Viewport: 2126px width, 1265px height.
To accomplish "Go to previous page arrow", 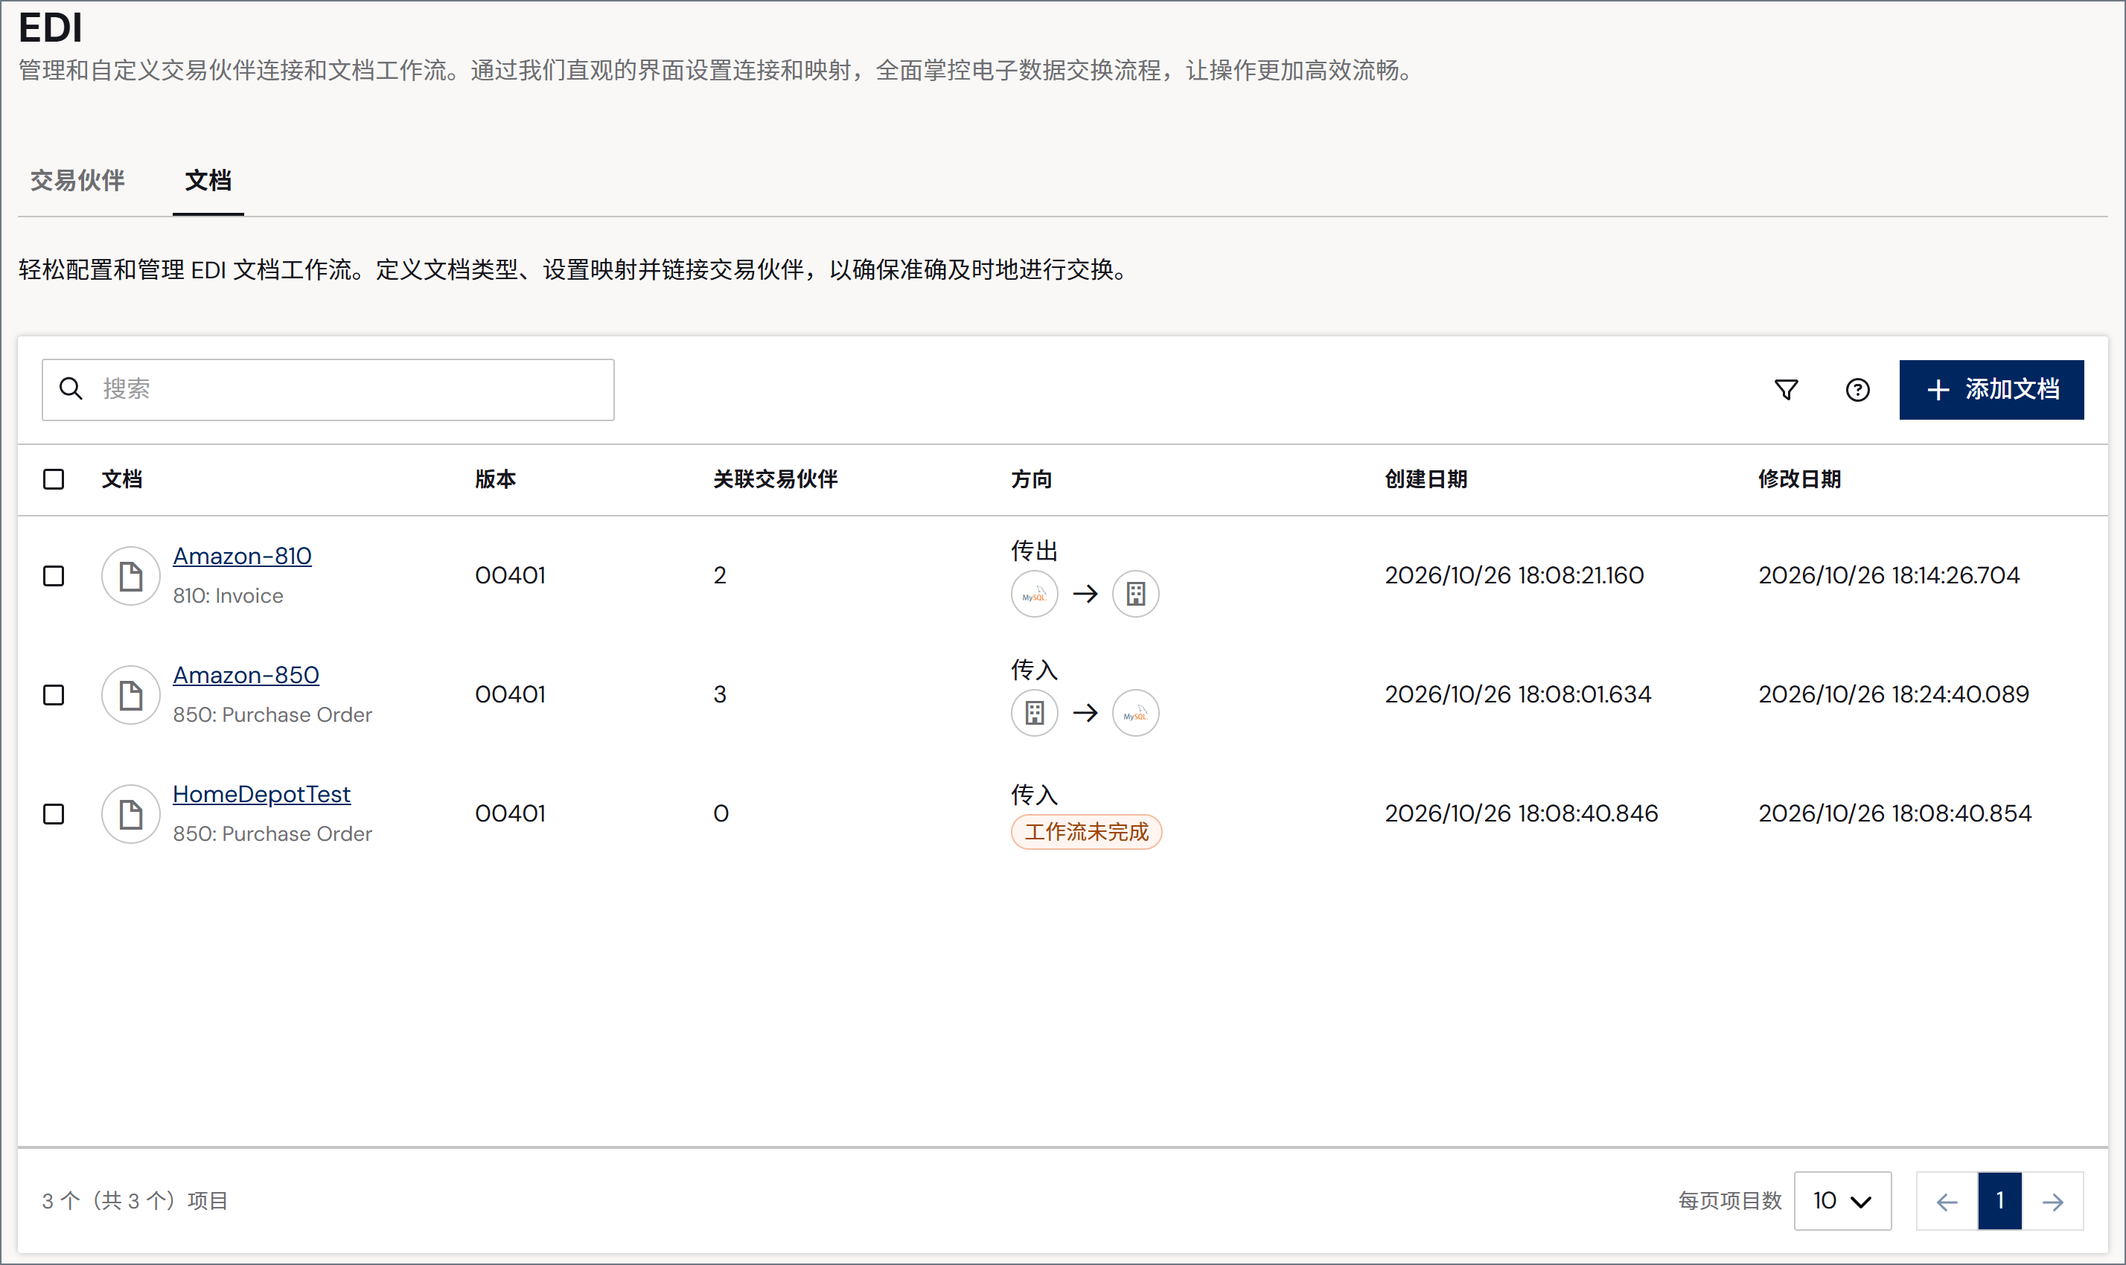I will [1947, 1201].
